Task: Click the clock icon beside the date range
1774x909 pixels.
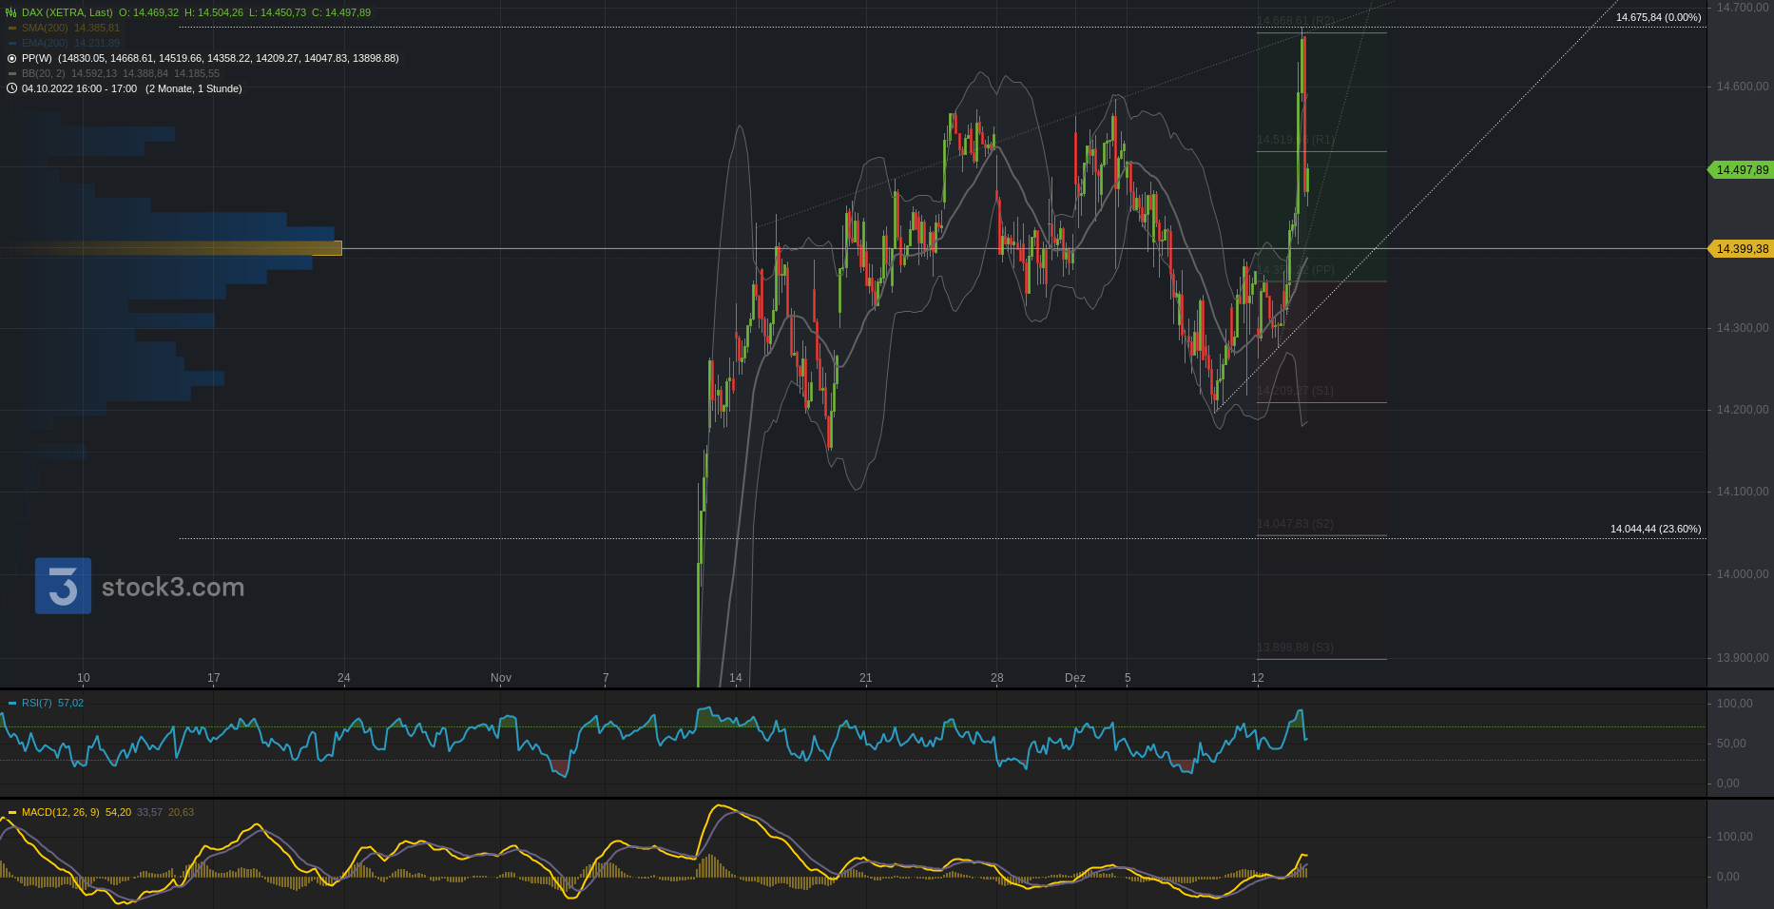Action: (12, 88)
